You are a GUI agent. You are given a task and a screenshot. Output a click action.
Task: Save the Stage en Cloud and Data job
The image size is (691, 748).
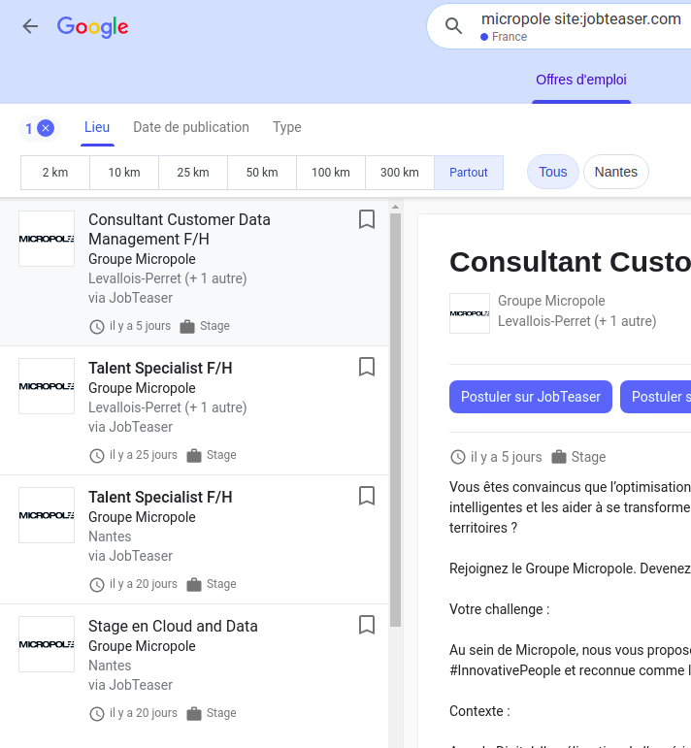click(367, 625)
